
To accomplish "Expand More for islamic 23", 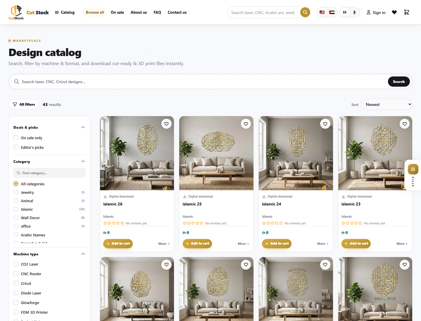I will 402,244.
